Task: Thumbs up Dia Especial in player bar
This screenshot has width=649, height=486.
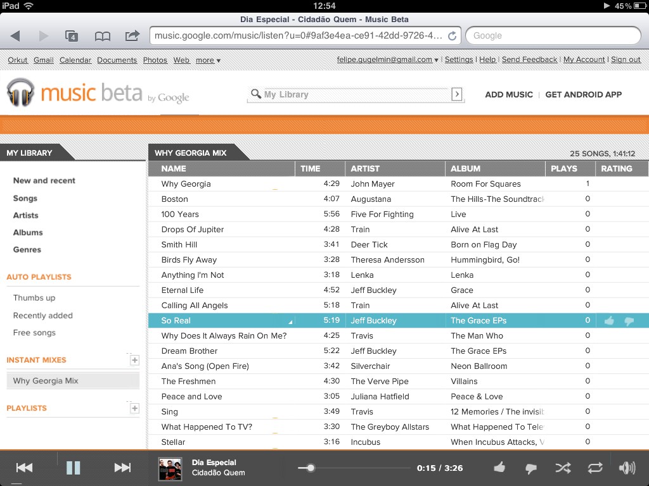Action: coord(499,468)
